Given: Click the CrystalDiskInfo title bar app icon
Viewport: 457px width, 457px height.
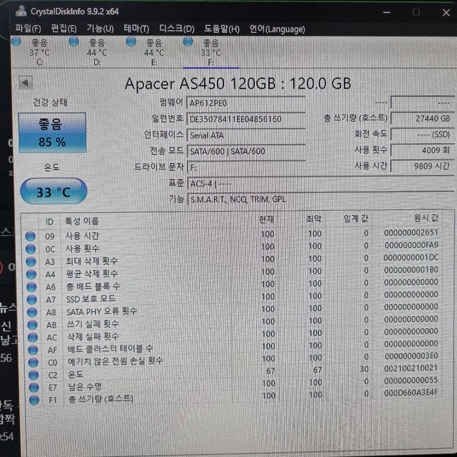Looking at the screenshot, I should pyautogui.click(x=21, y=12).
